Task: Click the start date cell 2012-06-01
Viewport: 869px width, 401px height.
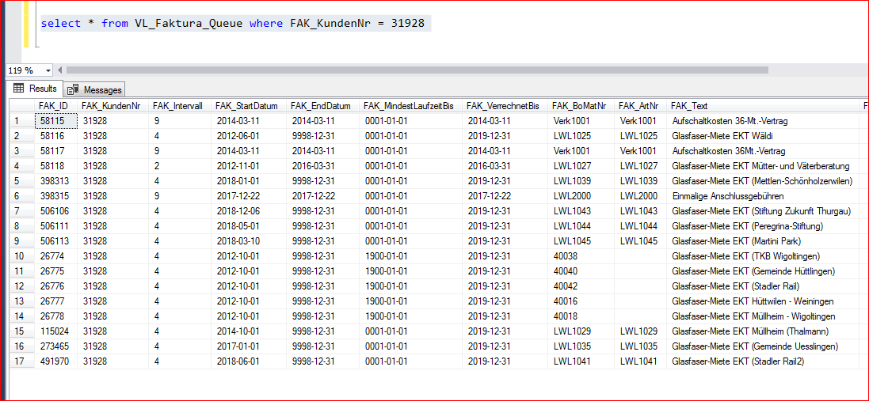Action: [248, 135]
